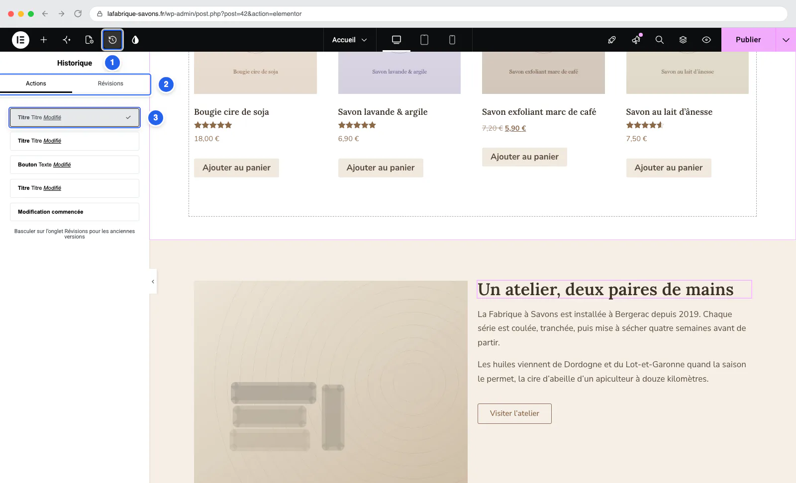Click the 18,00 € price

click(x=206, y=139)
